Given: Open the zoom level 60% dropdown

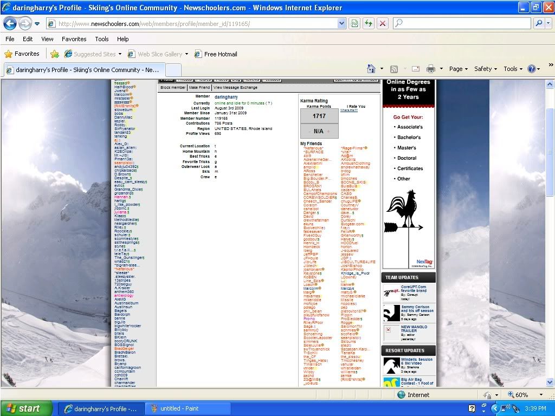Looking at the screenshot, I should tap(540, 395).
